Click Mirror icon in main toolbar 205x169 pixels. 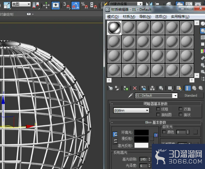point(149,4)
